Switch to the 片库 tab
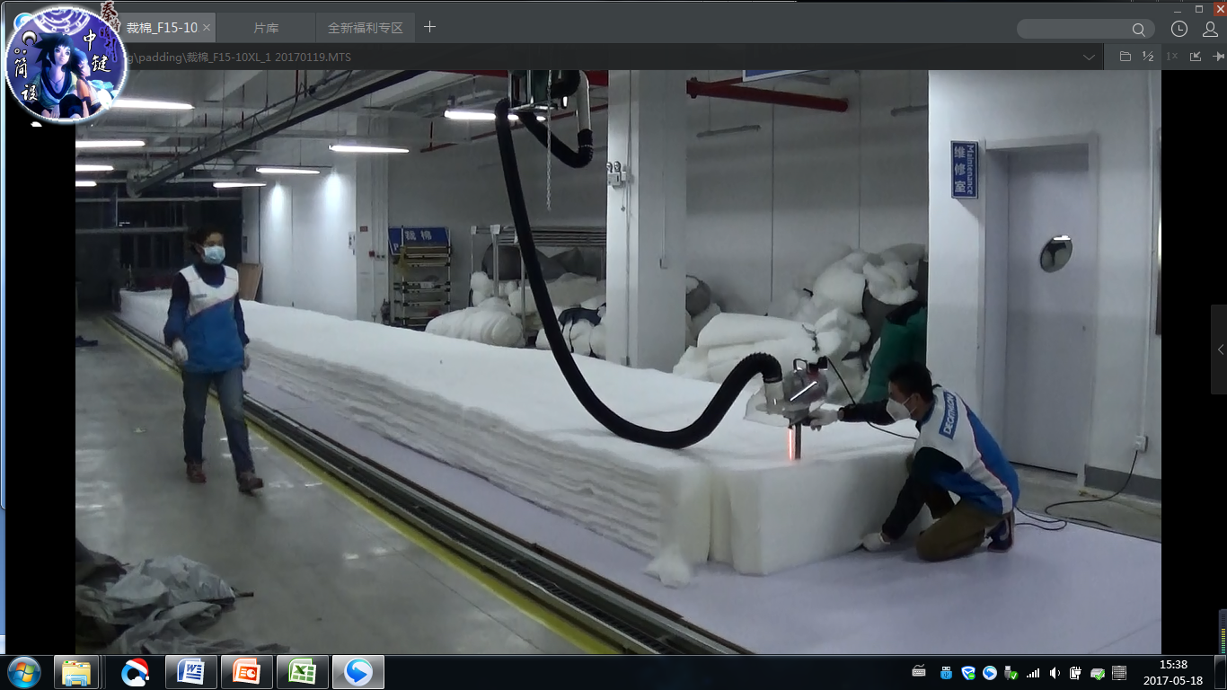The image size is (1227, 690). (x=266, y=28)
